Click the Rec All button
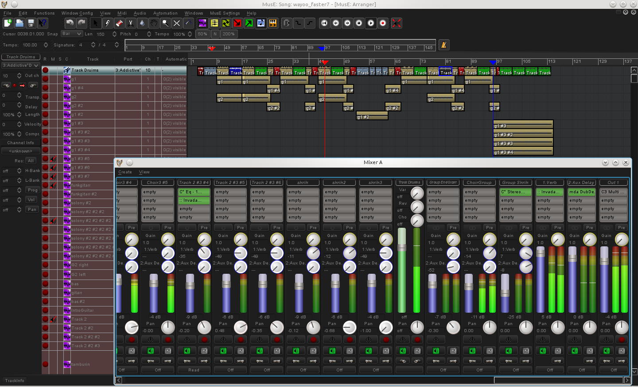Viewport: 638px width, 387px height. 31,161
